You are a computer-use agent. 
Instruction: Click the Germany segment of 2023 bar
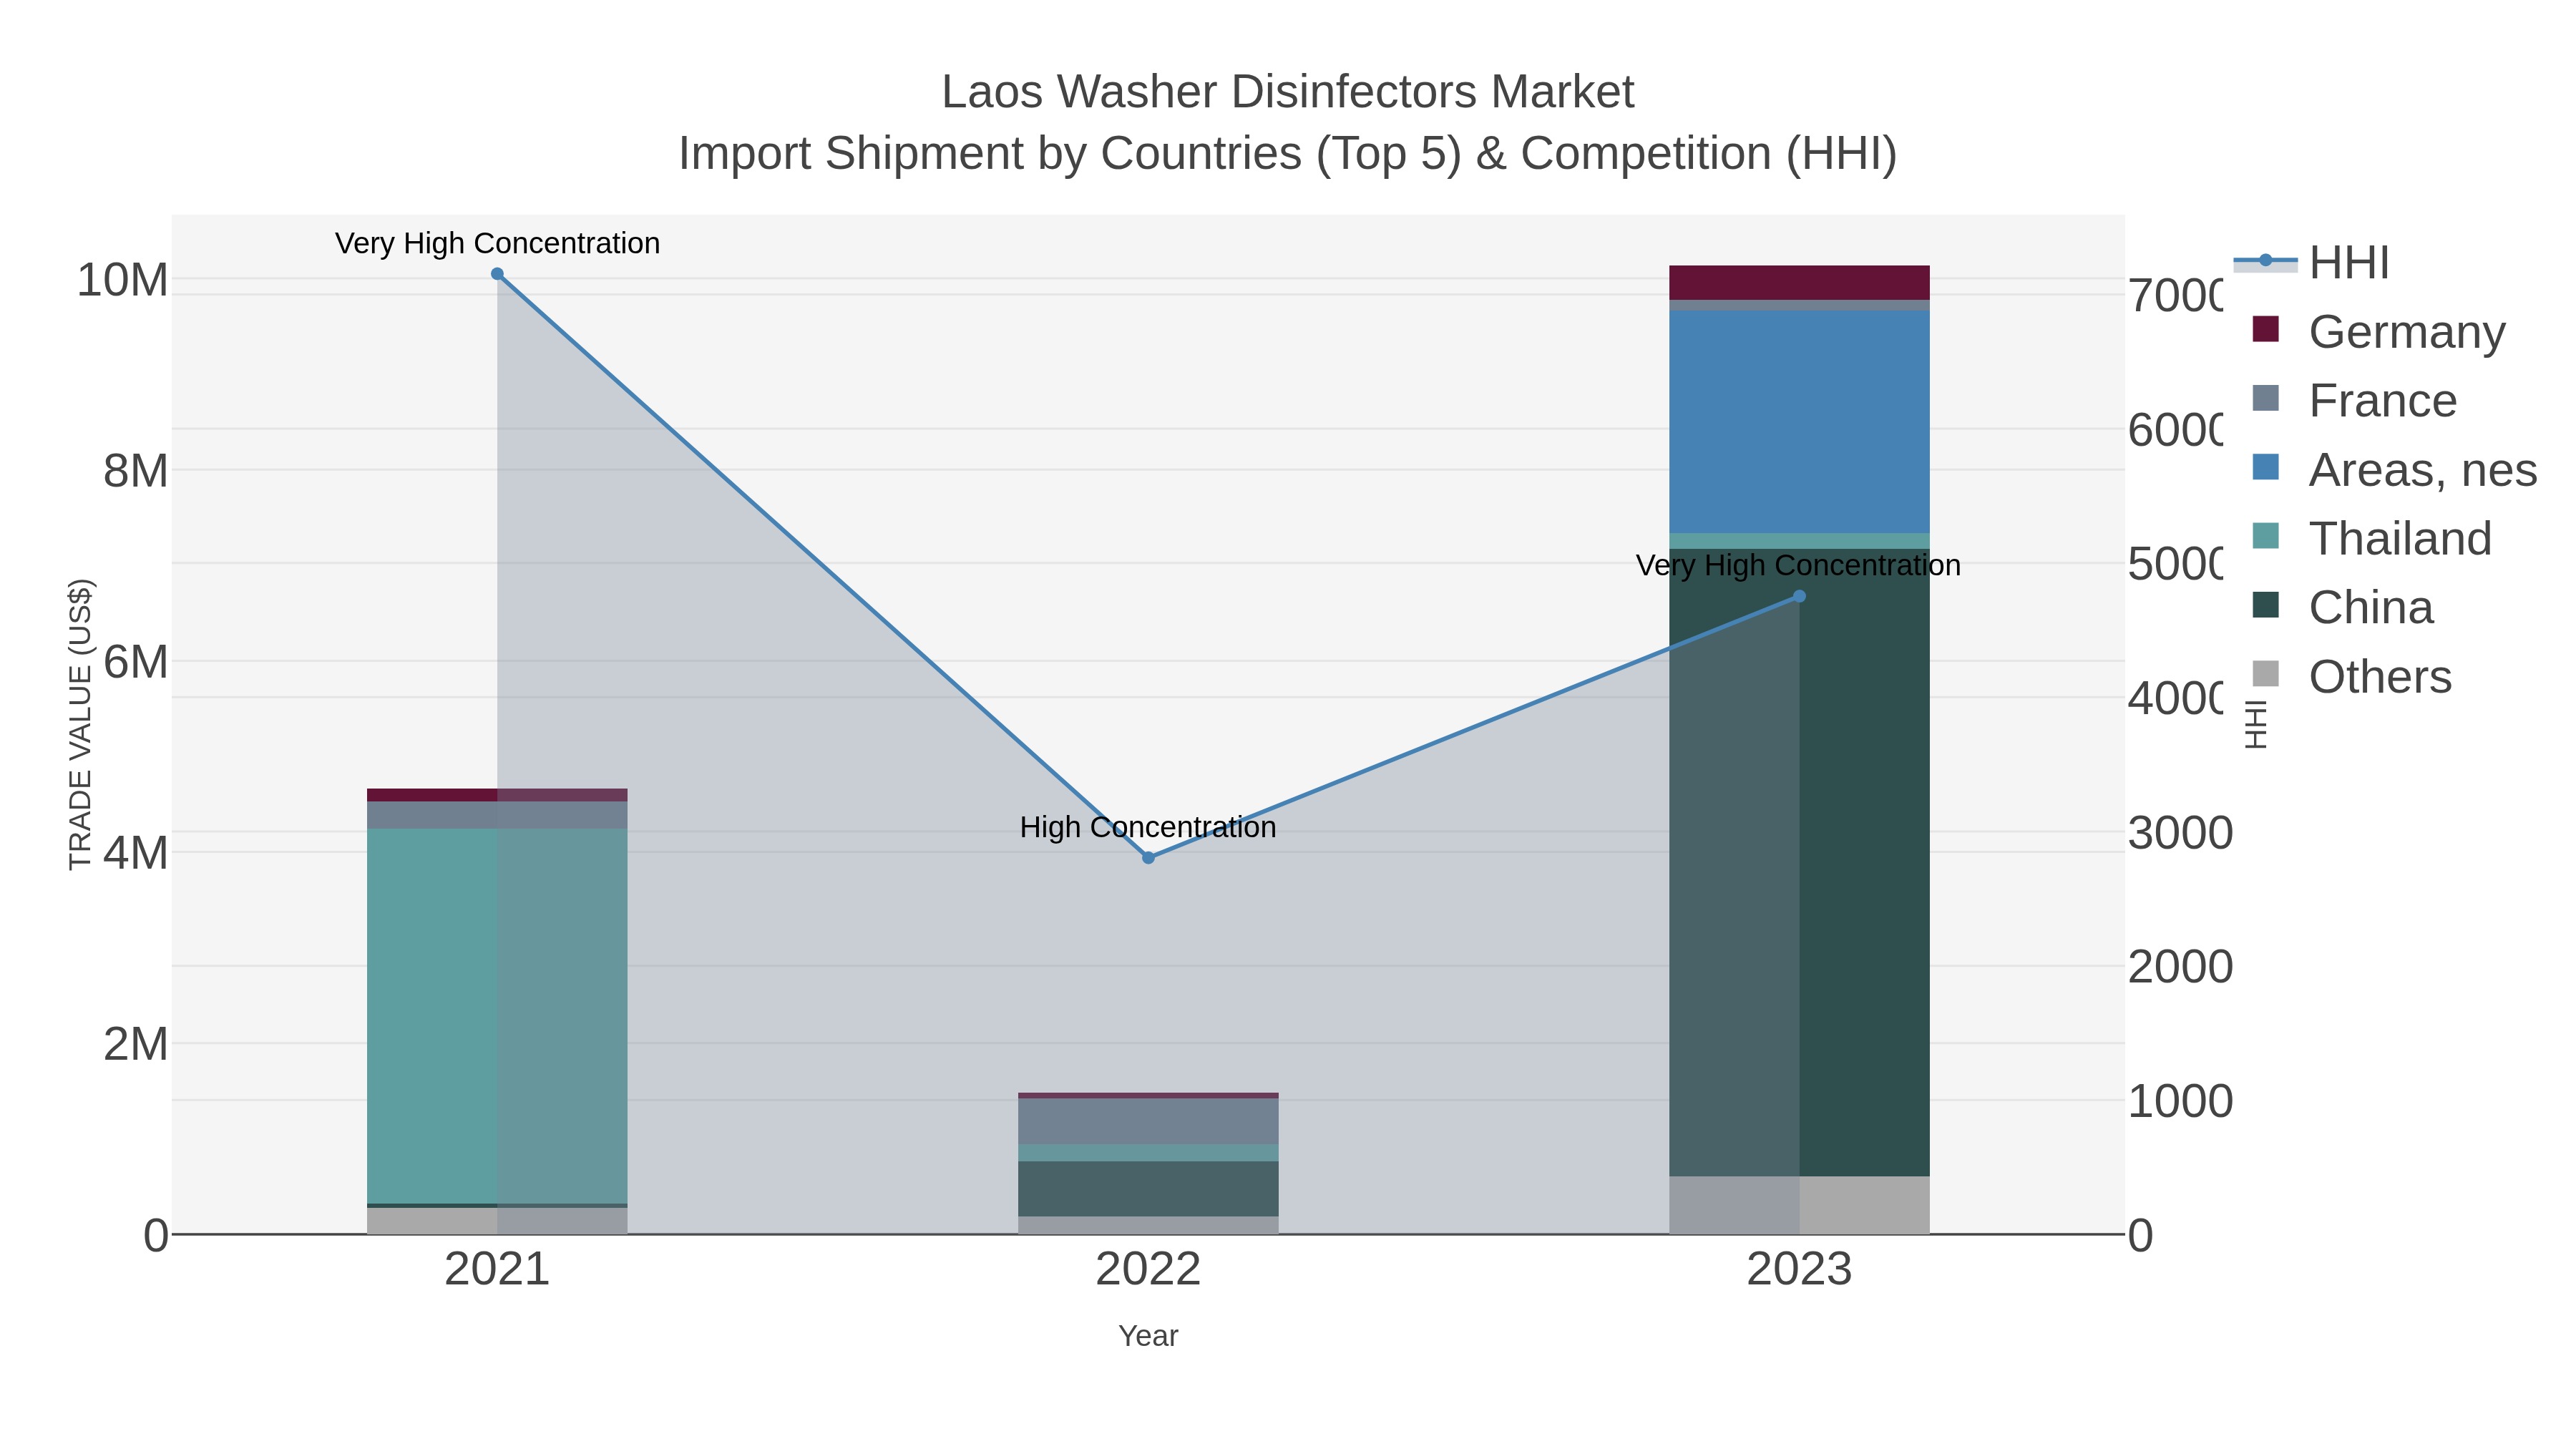1799,283
